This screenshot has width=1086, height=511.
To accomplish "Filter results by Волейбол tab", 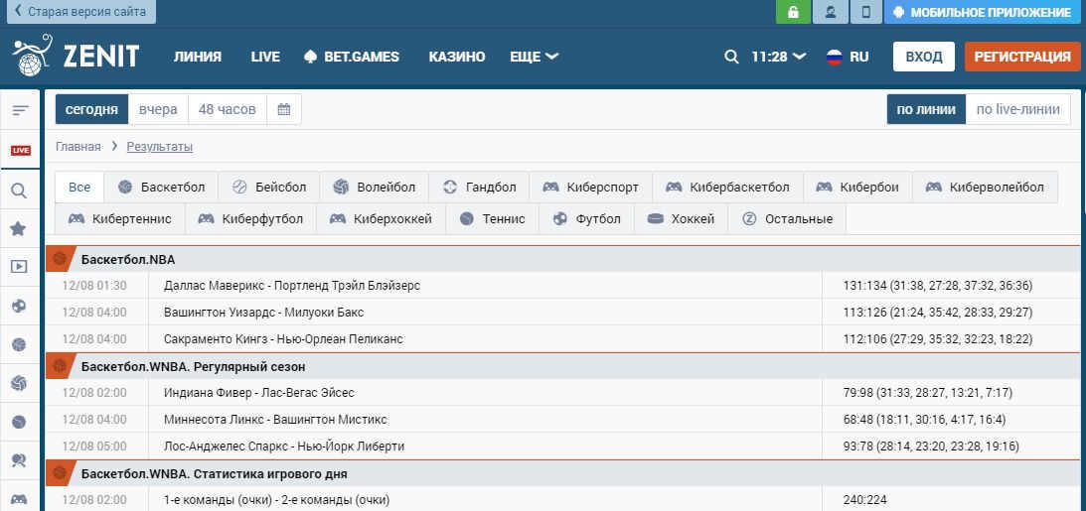I will [374, 188].
